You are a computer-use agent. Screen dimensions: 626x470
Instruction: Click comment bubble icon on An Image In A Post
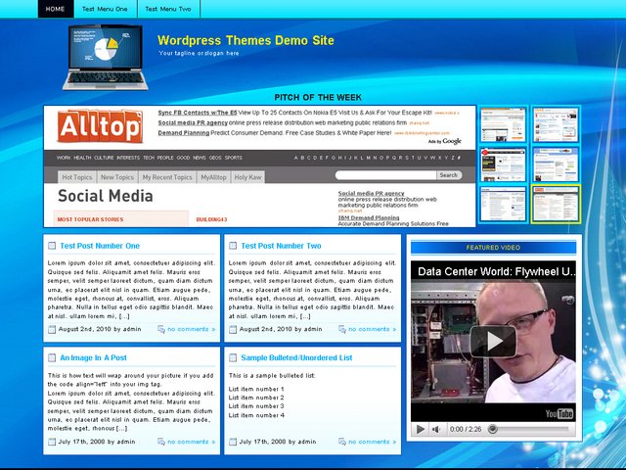tap(161, 442)
